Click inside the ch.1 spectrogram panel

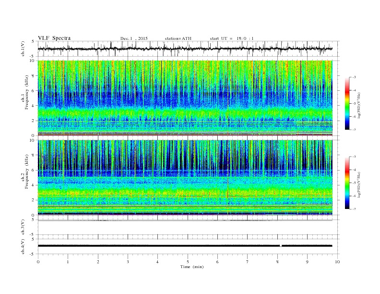click(x=185, y=98)
